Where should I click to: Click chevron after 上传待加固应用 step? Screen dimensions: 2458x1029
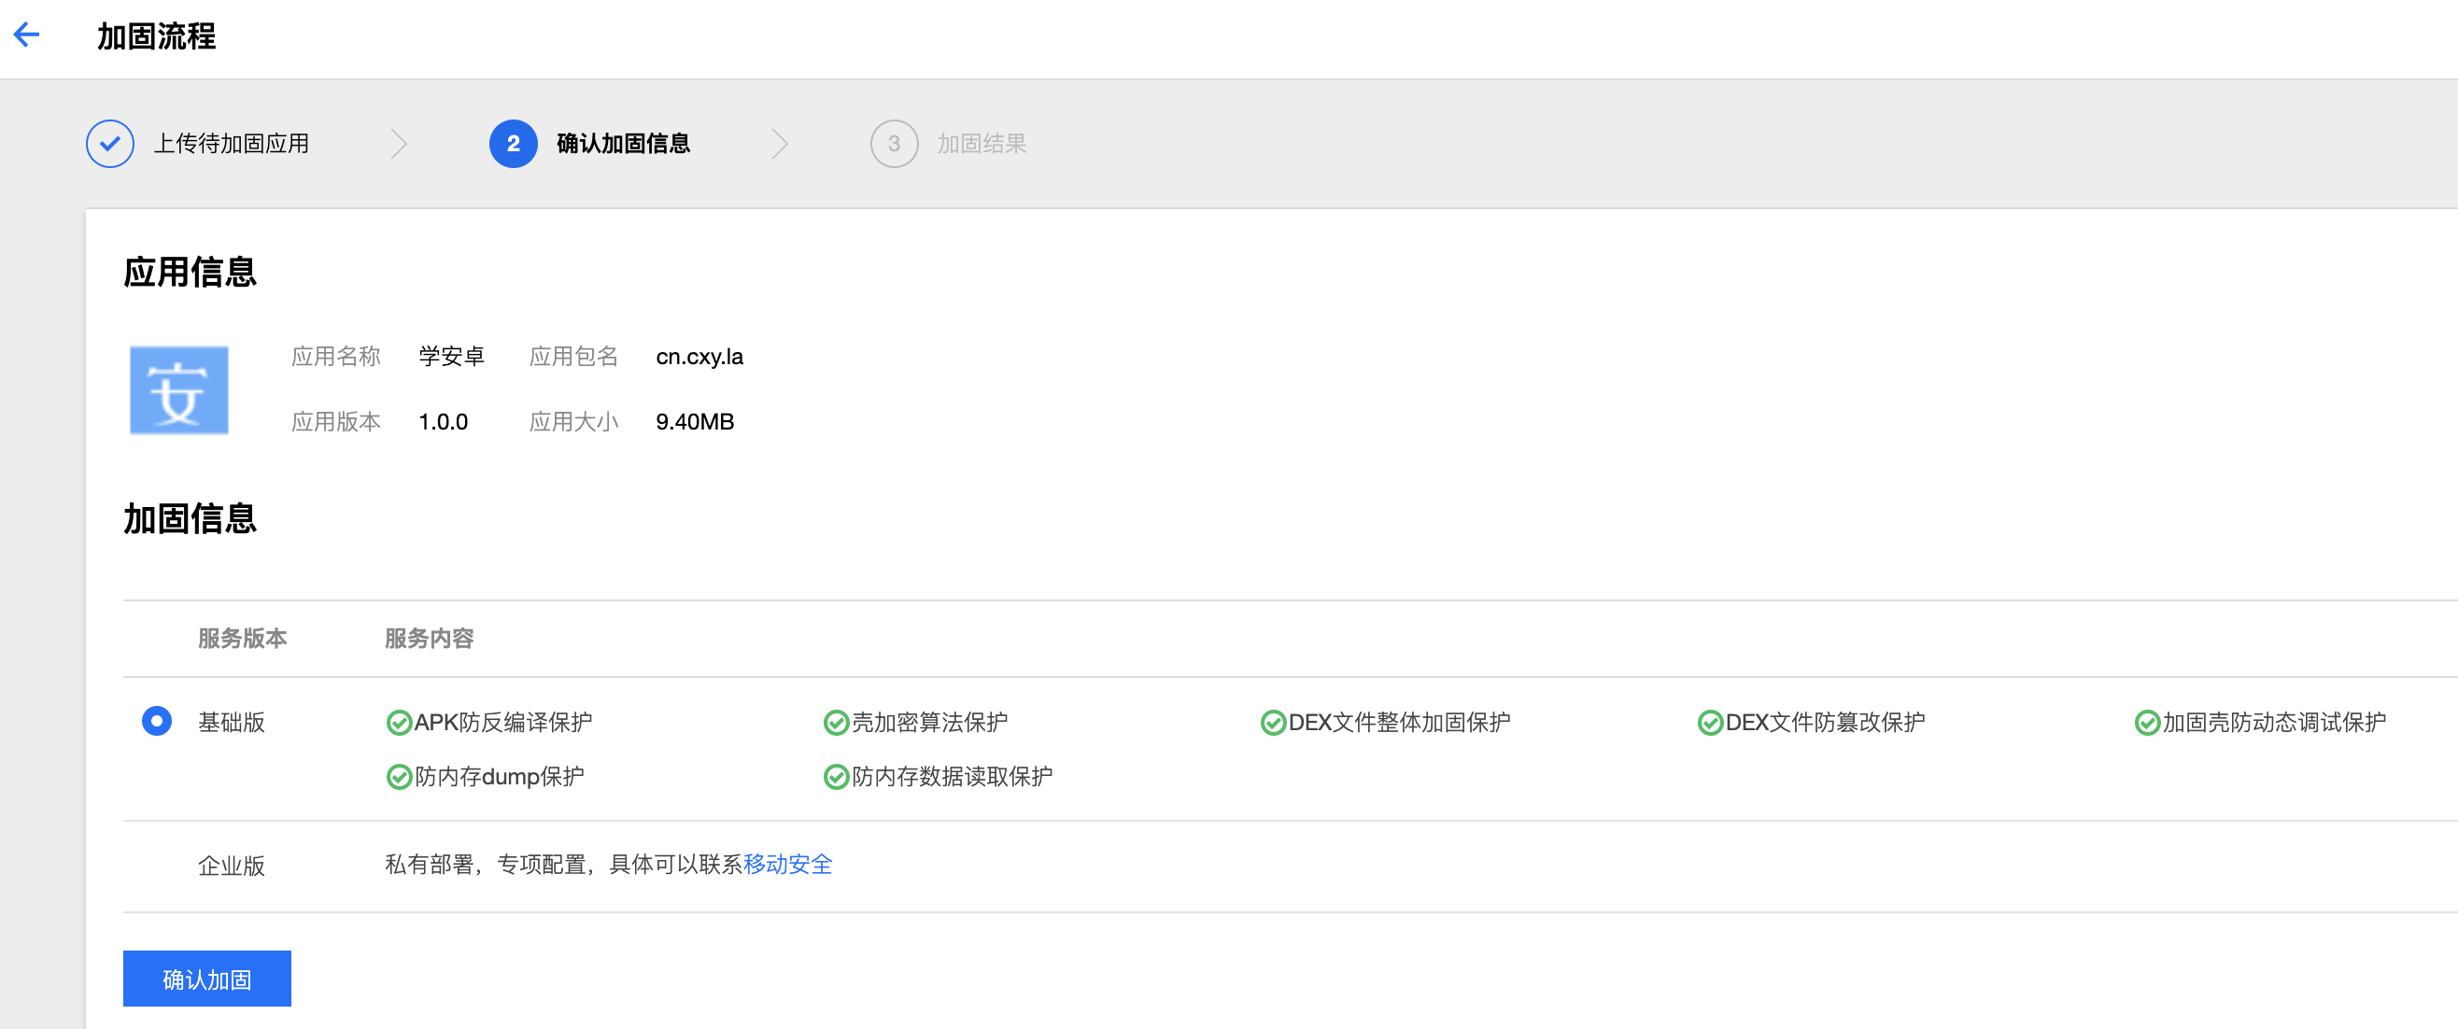399,144
